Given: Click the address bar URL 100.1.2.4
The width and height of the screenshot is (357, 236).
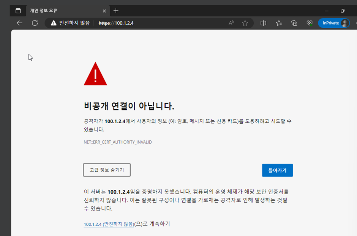Looking at the screenshot, I should click(x=116, y=23).
